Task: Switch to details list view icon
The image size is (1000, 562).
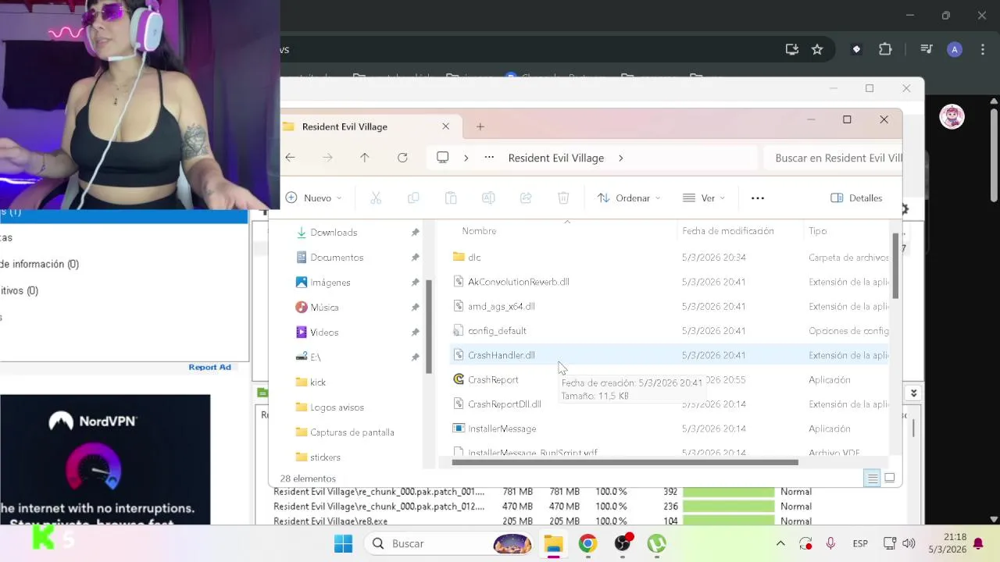Action: (x=873, y=478)
